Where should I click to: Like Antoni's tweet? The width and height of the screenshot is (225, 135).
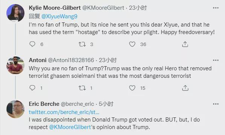pyautogui.click(x=132, y=88)
